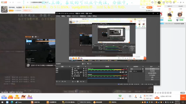Image resolution: width=186 pixels, height=104 pixels.
Task: Click the Studio Mode button in Controls
Action: click(x=152, y=75)
